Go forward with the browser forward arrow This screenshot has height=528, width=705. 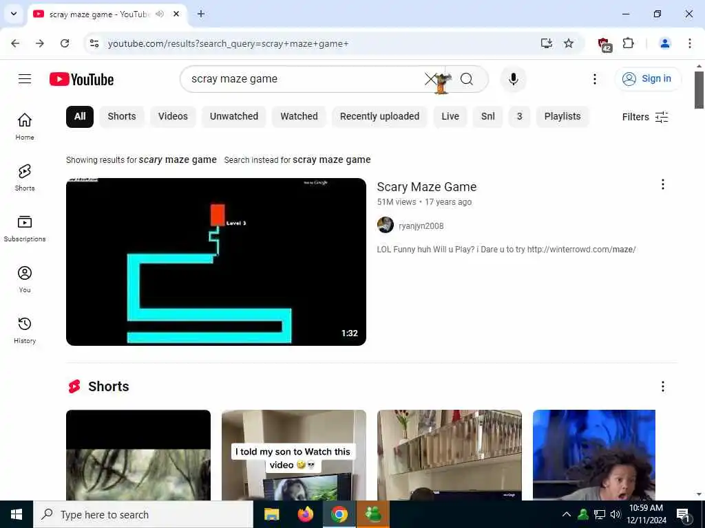(40, 43)
